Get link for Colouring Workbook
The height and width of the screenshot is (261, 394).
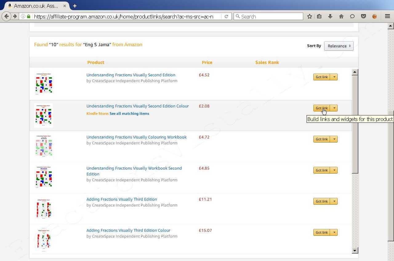click(x=322, y=139)
